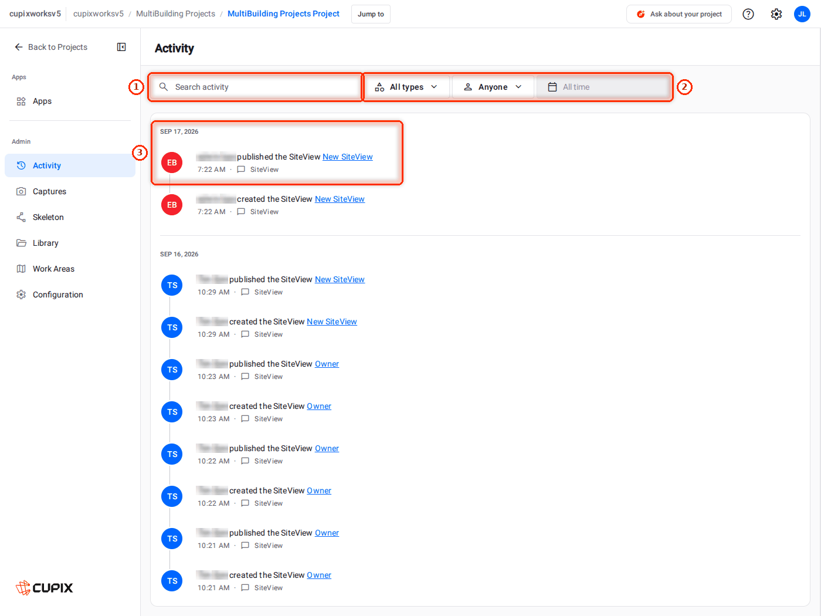
Task: Click EB avatar on created New SiteView
Action: pyautogui.click(x=172, y=205)
